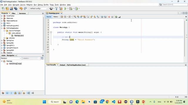Toggle Rectangular Selection in editor toolbar
This screenshot has width=188, height=105.
click(88, 17)
